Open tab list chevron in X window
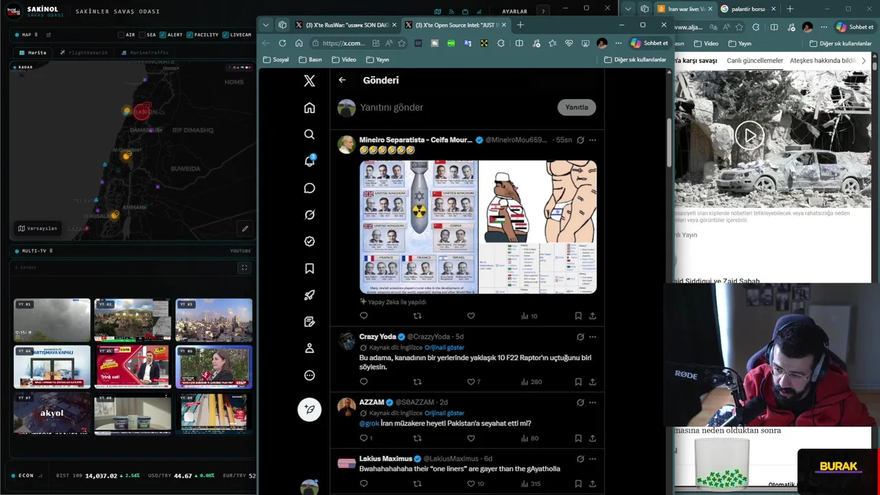Screen dimensions: 880x495 [266, 25]
